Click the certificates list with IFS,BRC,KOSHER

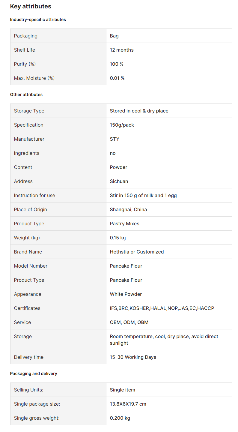click(162, 308)
